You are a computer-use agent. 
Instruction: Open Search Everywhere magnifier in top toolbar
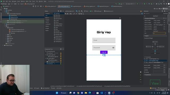164,4
